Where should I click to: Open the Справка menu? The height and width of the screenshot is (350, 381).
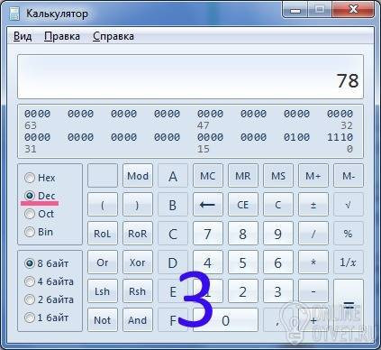click(x=113, y=36)
